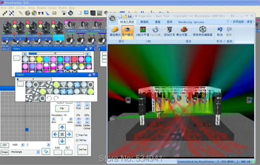
Task: Toggle the OFF button below the grid
Action: pos(5,145)
